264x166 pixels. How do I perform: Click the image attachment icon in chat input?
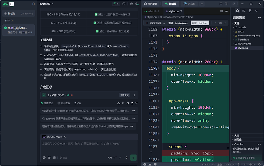point(54,158)
